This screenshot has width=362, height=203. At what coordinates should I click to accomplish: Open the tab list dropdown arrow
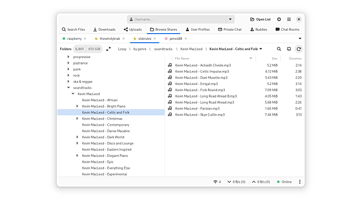[300, 38]
